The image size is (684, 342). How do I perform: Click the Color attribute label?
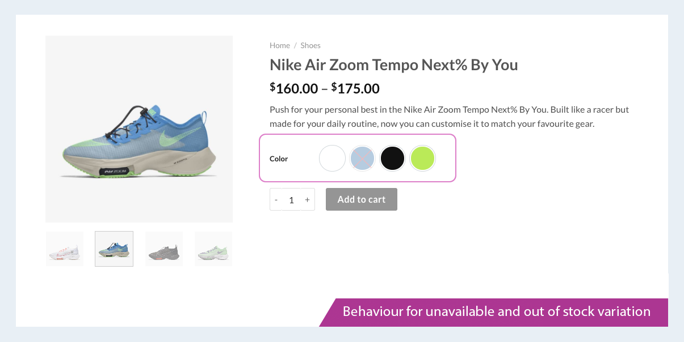pyautogui.click(x=279, y=159)
